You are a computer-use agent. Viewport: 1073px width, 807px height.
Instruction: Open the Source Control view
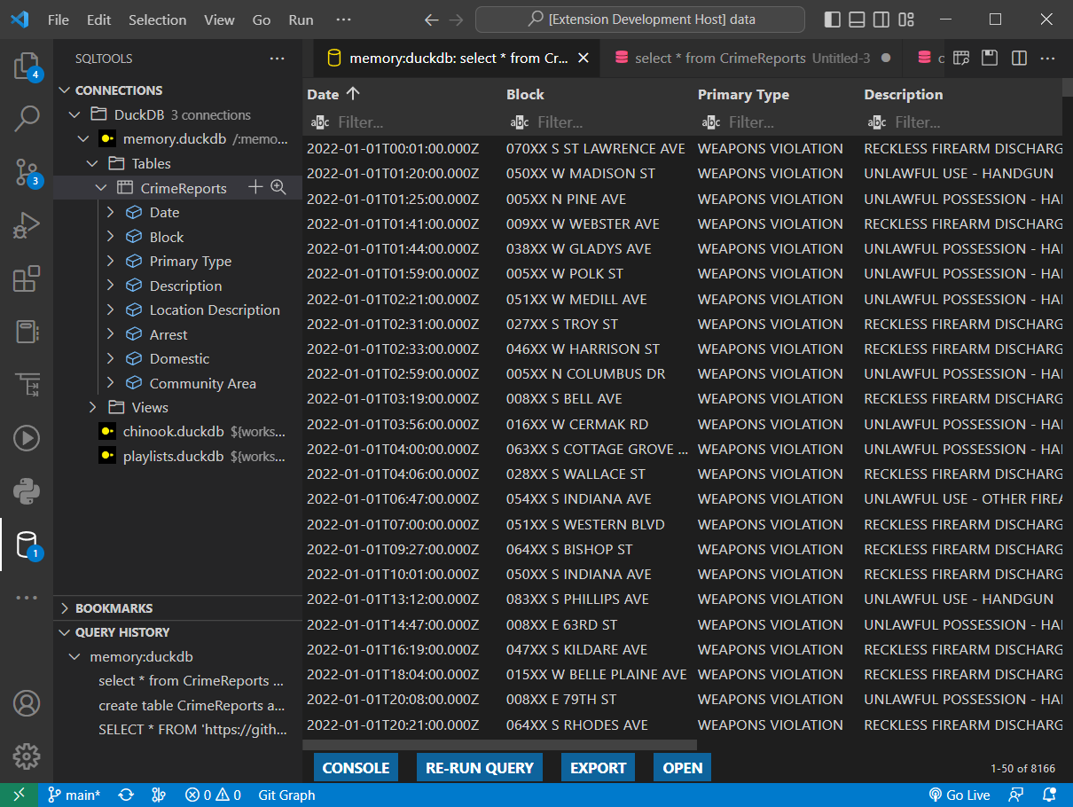pyautogui.click(x=26, y=172)
